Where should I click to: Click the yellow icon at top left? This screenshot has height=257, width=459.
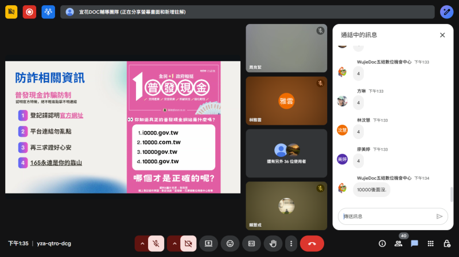coord(11,12)
